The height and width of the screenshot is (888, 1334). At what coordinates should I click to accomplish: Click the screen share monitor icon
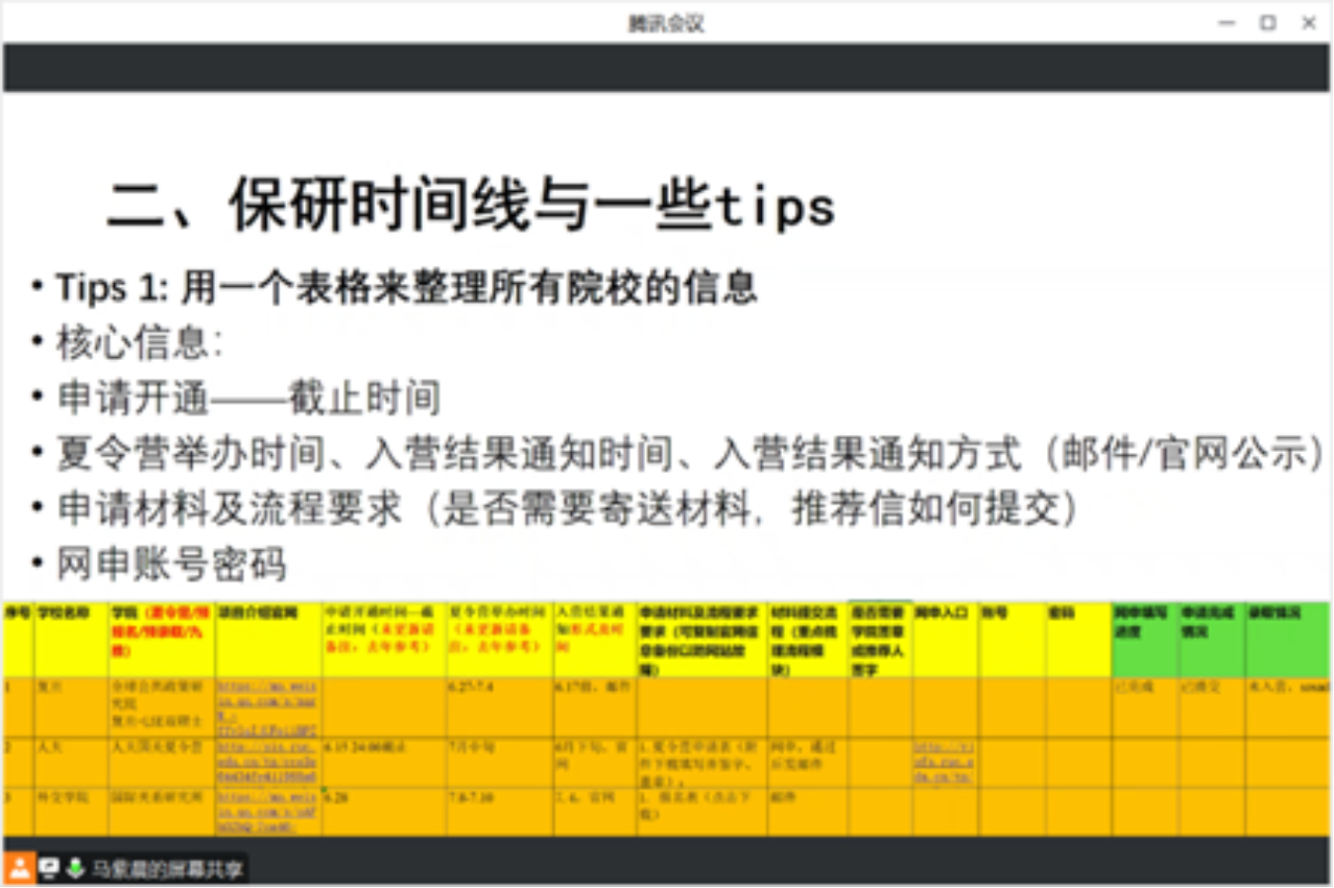click(x=48, y=868)
